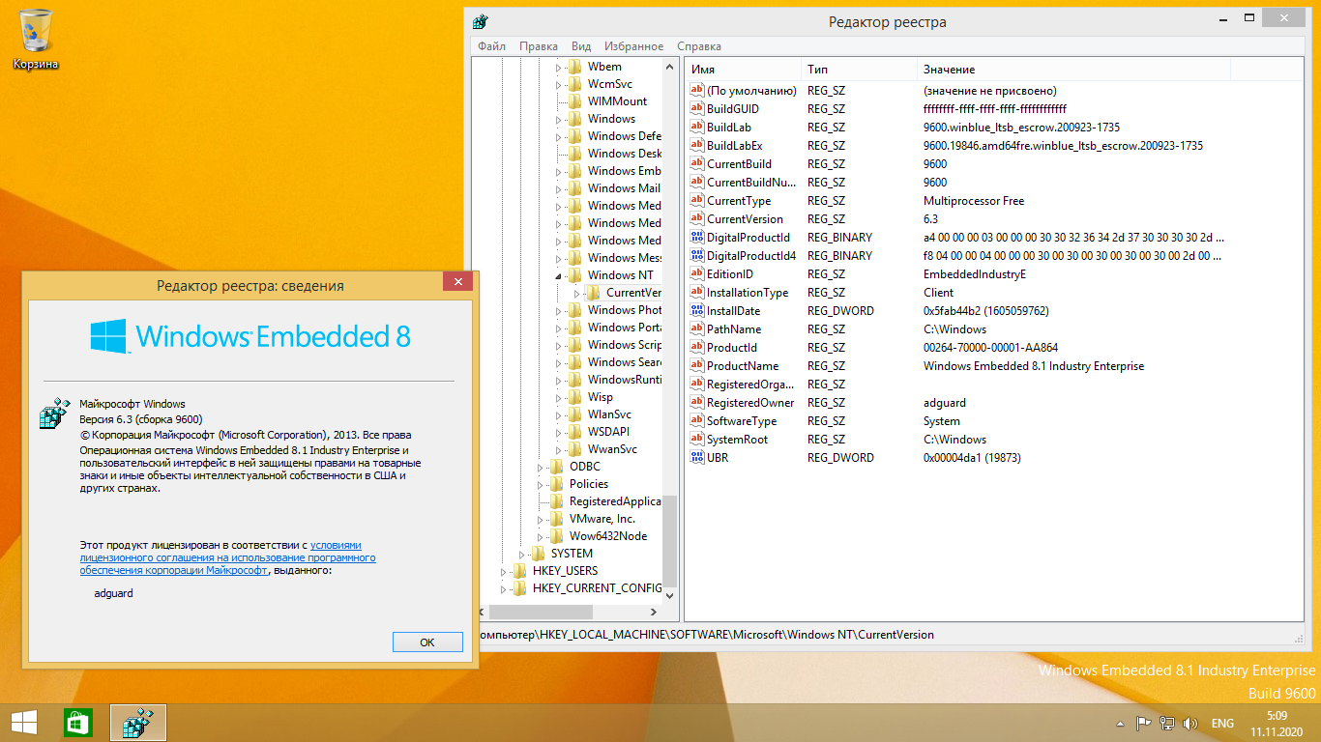The height and width of the screenshot is (742, 1321).
Task: Select the WSDAPI tree item
Action: (608, 432)
